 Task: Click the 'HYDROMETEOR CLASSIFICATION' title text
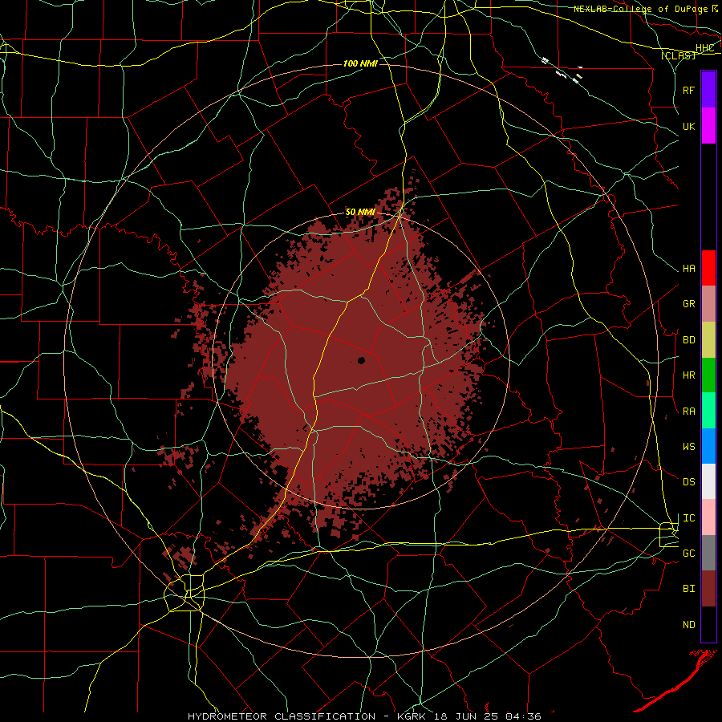pyautogui.click(x=281, y=716)
